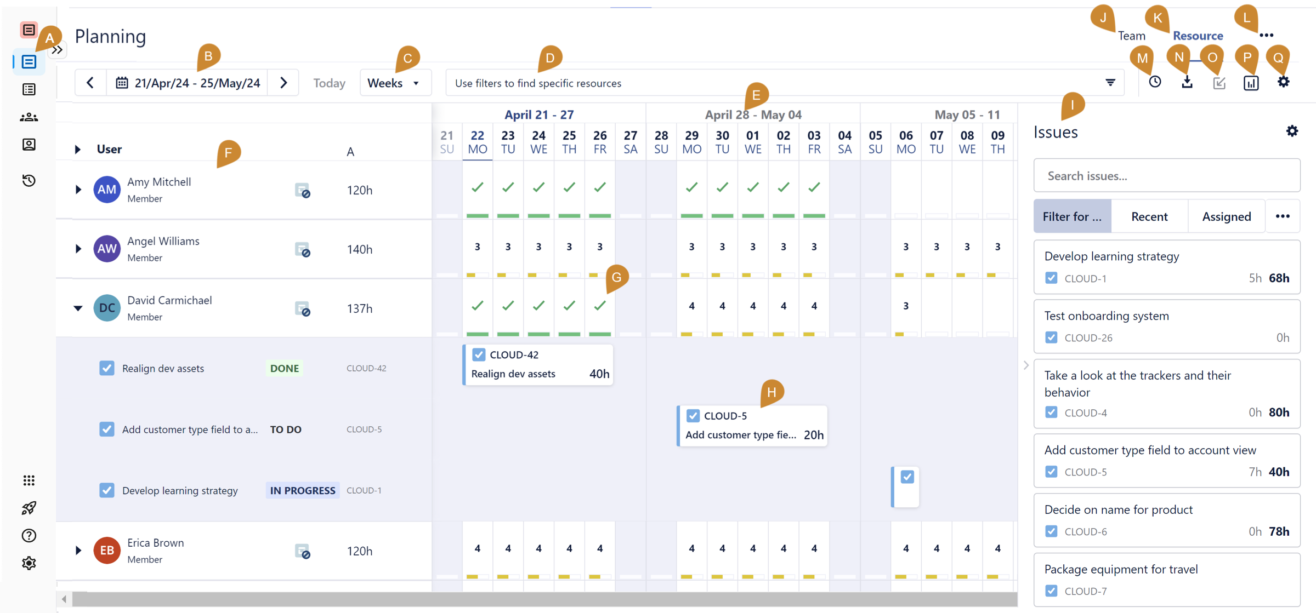
Task: Open the history panel in the left sidebar
Action: click(x=29, y=180)
